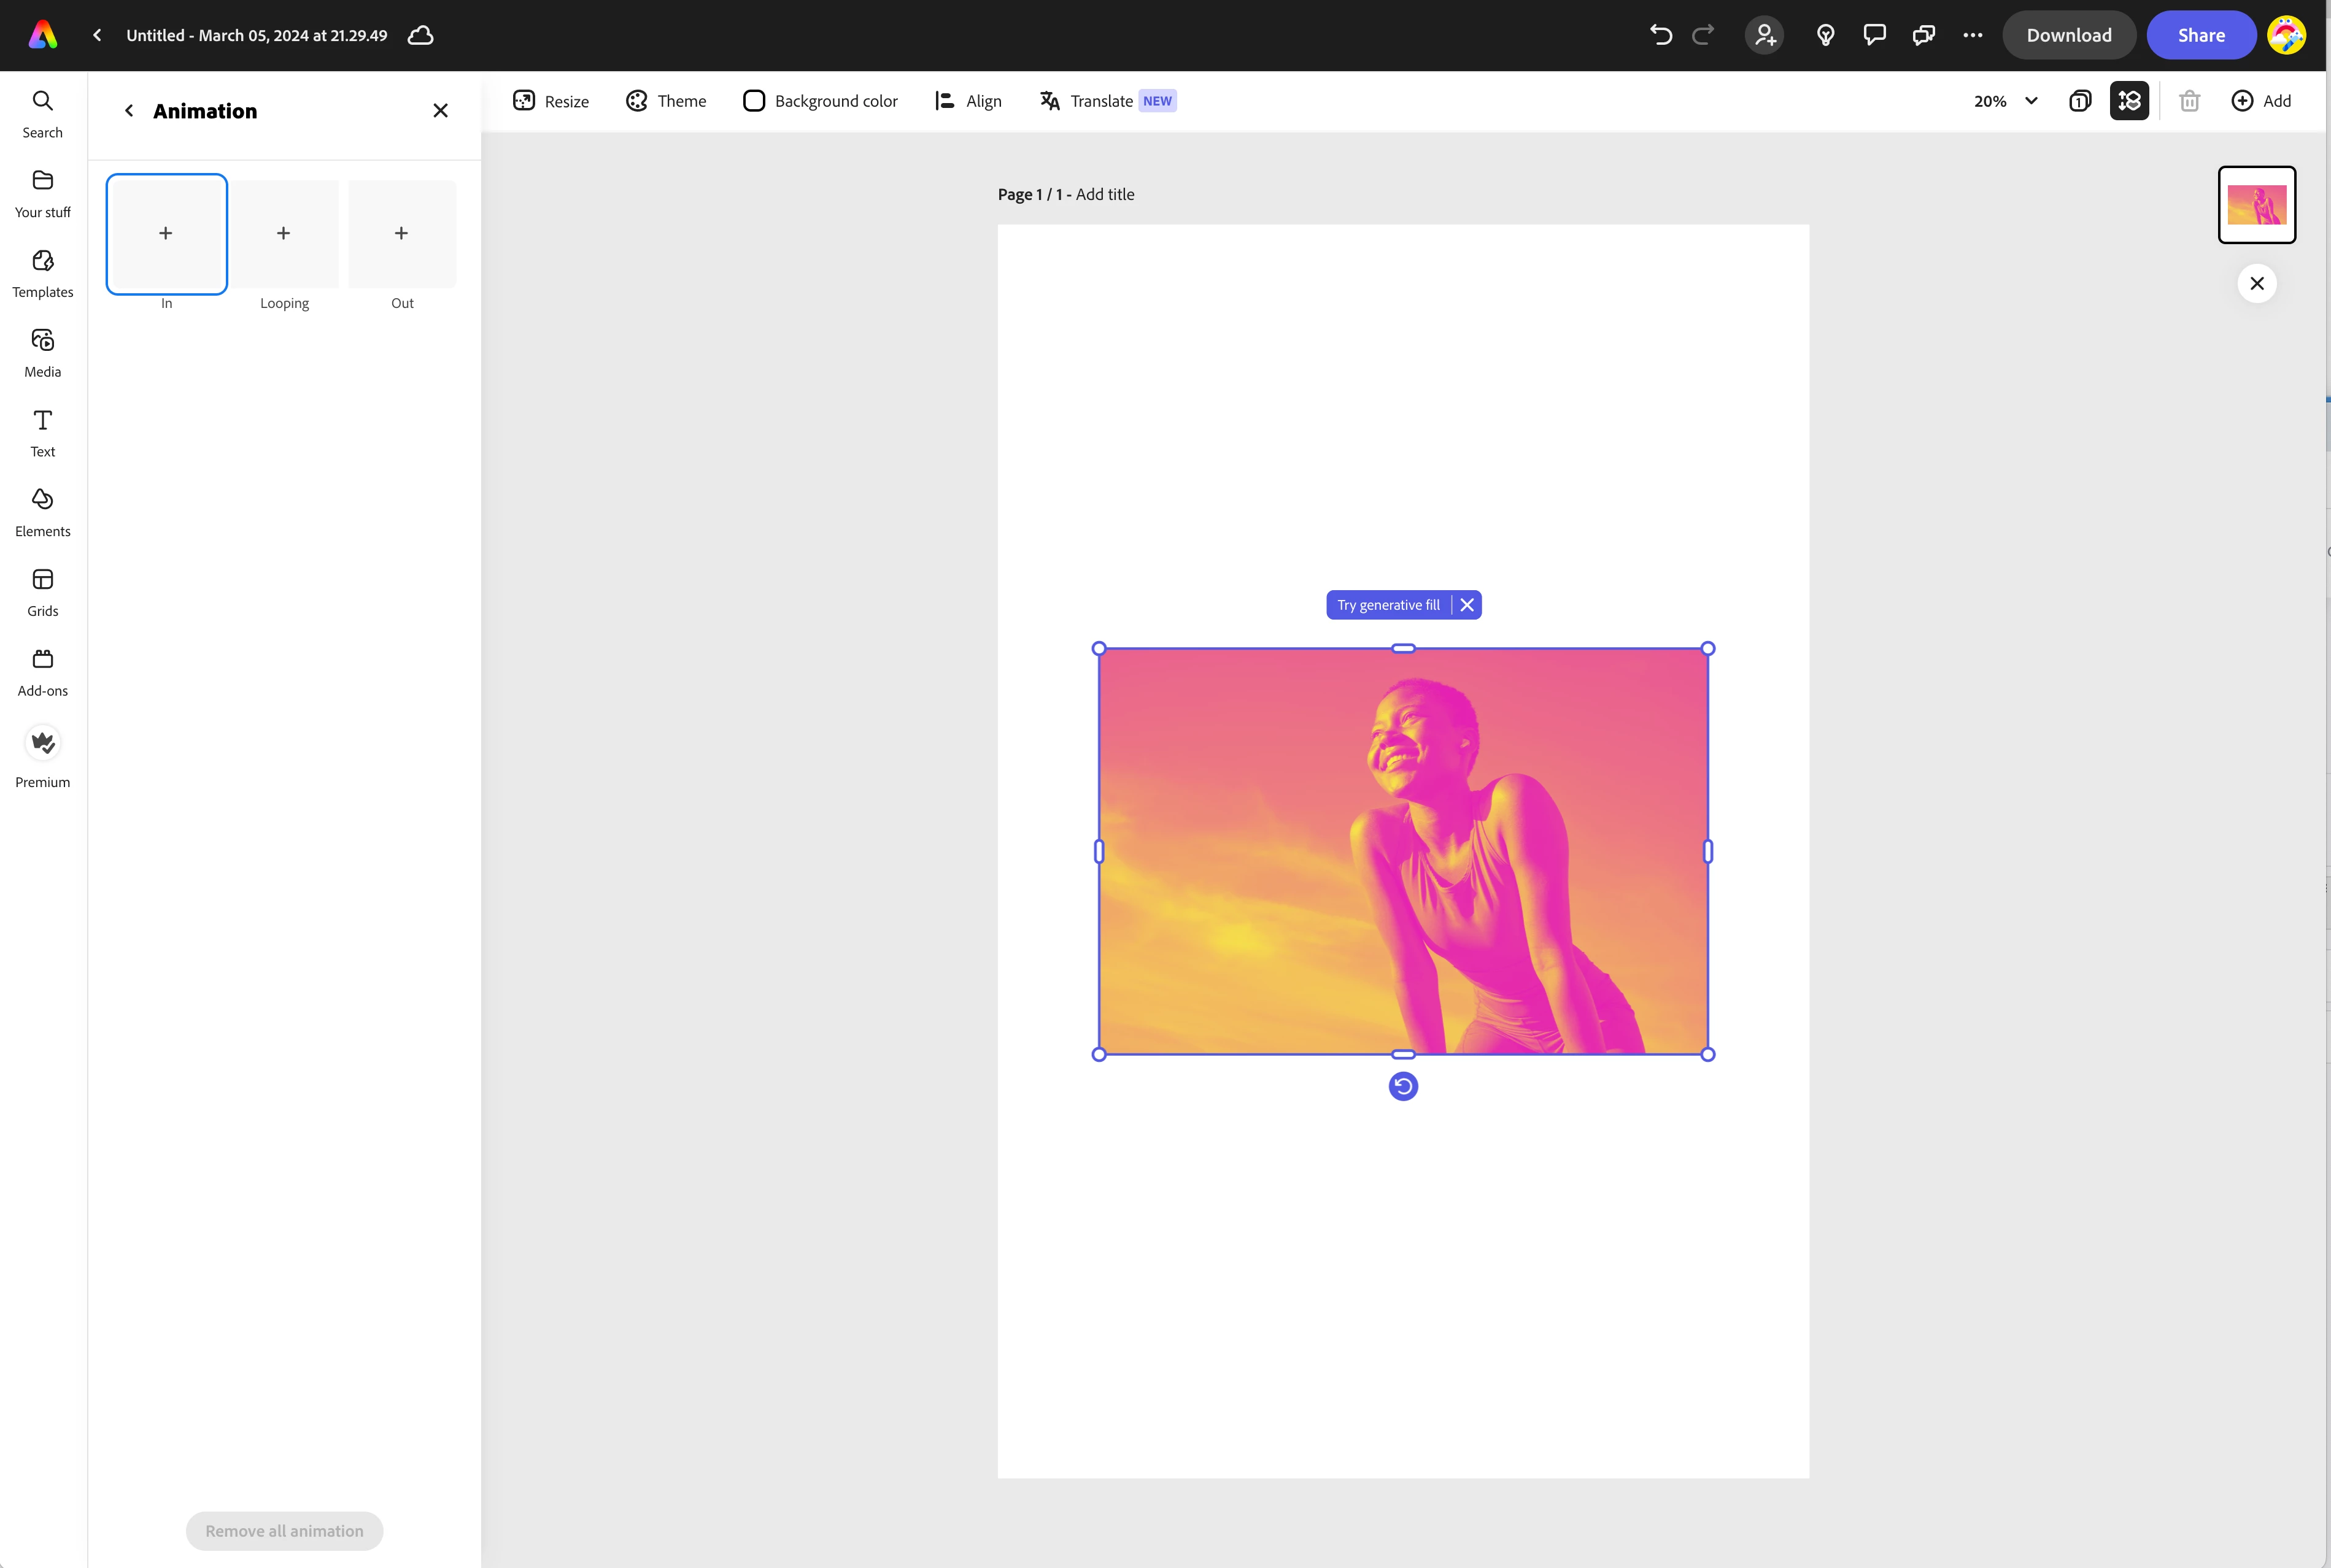Open the Elements panel
The height and width of the screenshot is (1568, 2331).
(42, 512)
